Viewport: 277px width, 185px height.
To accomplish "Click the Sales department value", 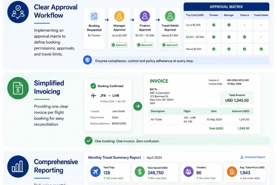I will pos(115,117).
